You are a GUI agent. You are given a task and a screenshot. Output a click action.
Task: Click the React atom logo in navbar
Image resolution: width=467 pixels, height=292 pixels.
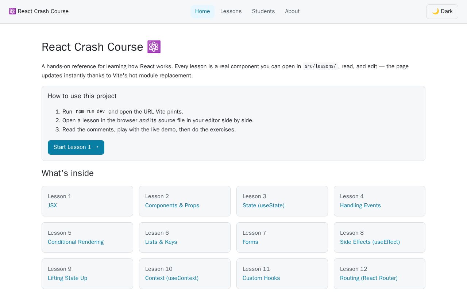12,11
